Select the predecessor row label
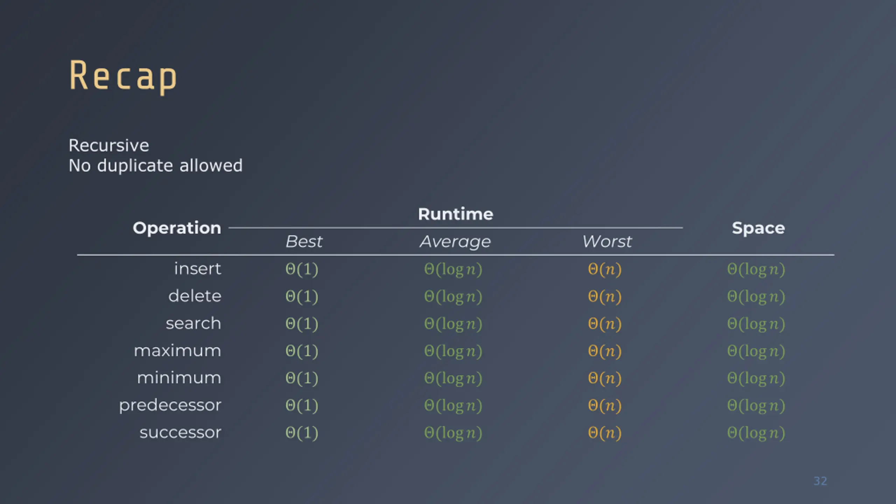The image size is (896, 504). pos(170,406)
